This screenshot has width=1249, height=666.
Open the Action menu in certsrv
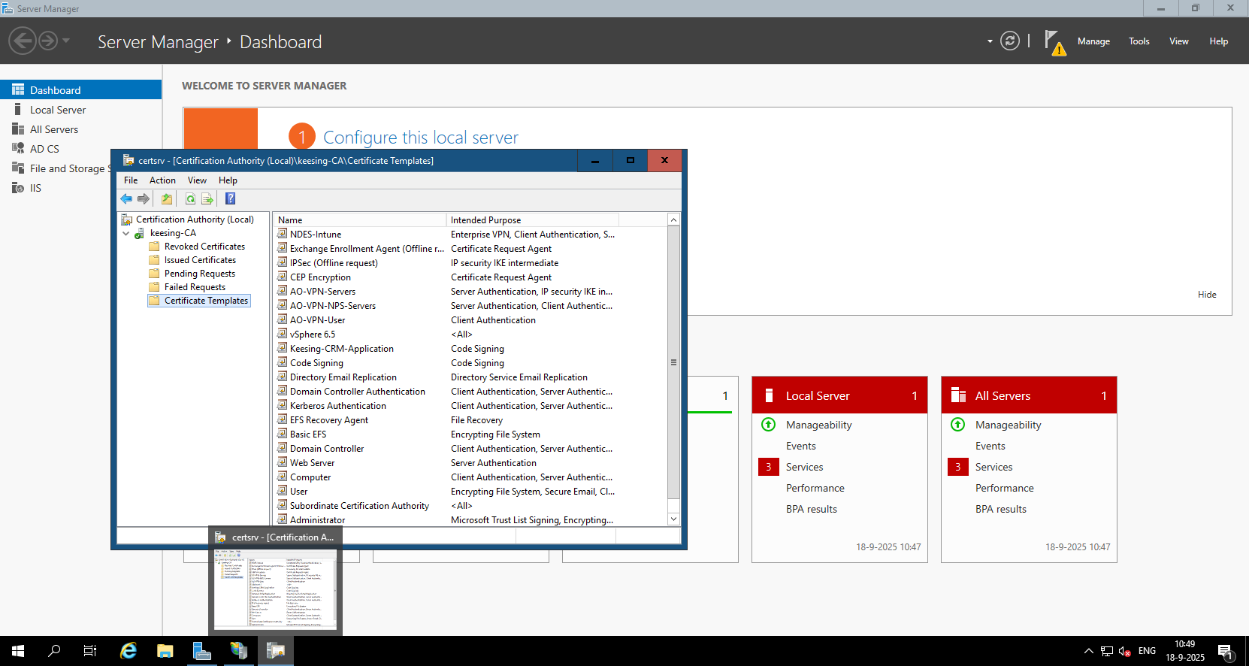[162, 180]
